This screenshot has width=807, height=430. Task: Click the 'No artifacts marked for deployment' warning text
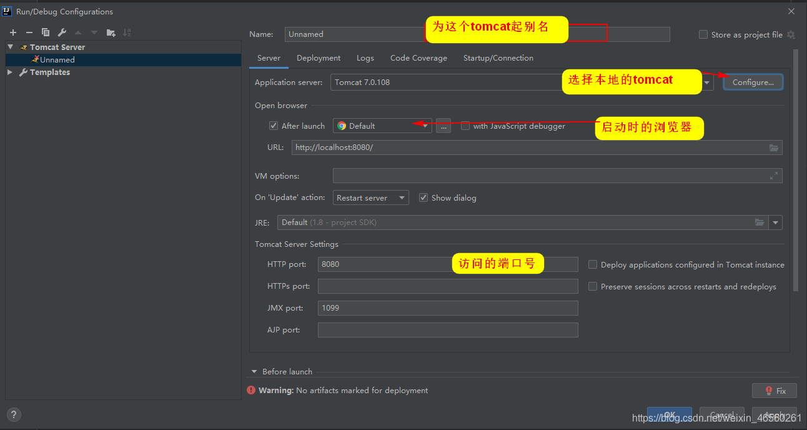coord(362,390)
